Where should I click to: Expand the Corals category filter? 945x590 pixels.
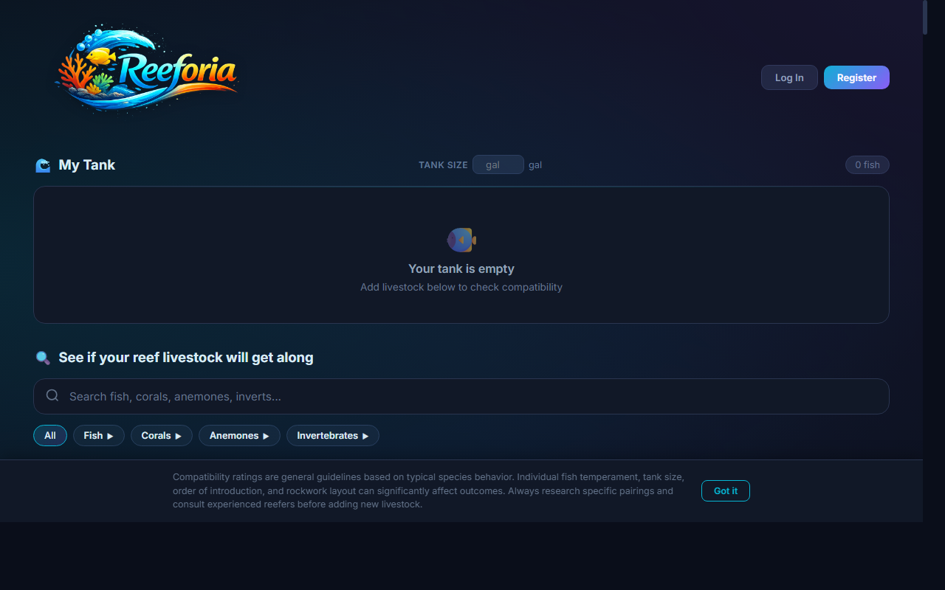[162, 436]
